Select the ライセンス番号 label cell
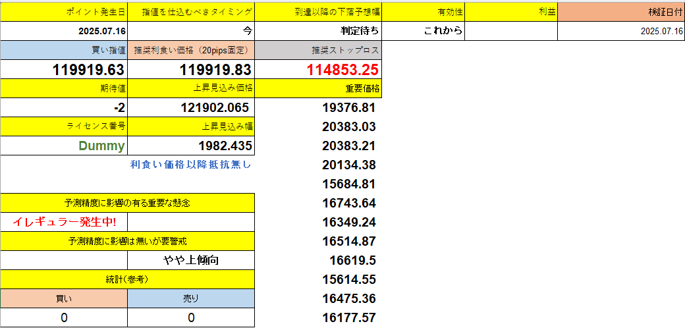The image size is (685, 328). pyautogui.click(x=64, y=126)
